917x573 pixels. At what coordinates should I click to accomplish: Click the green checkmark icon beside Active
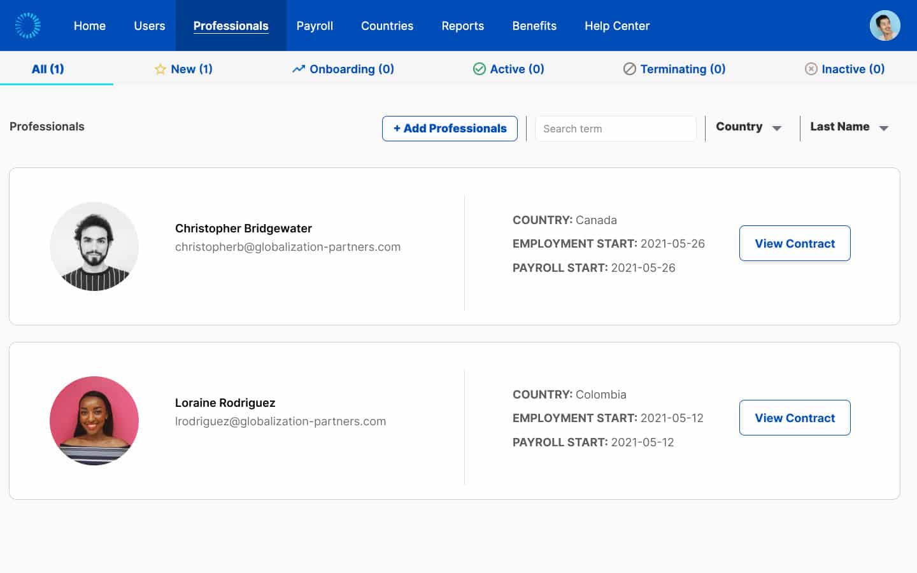pos(479,69)
